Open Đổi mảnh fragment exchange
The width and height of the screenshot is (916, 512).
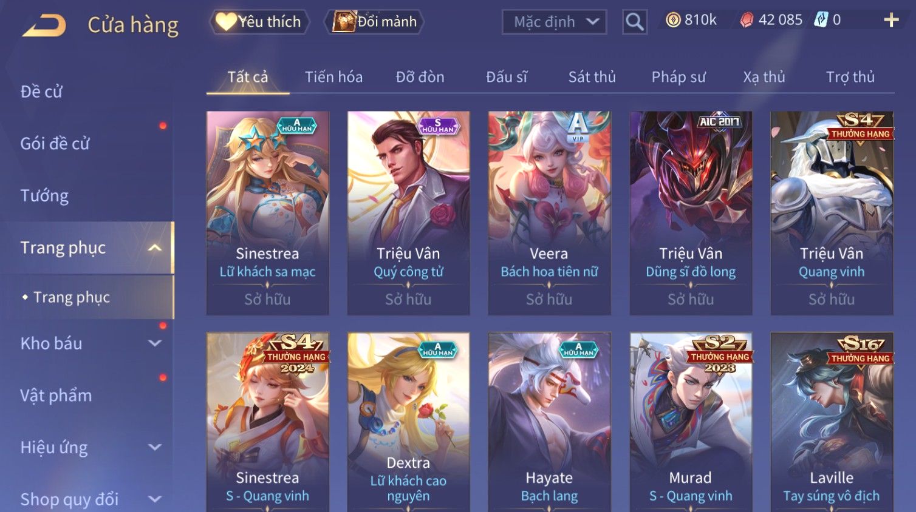tap(374, 22)
